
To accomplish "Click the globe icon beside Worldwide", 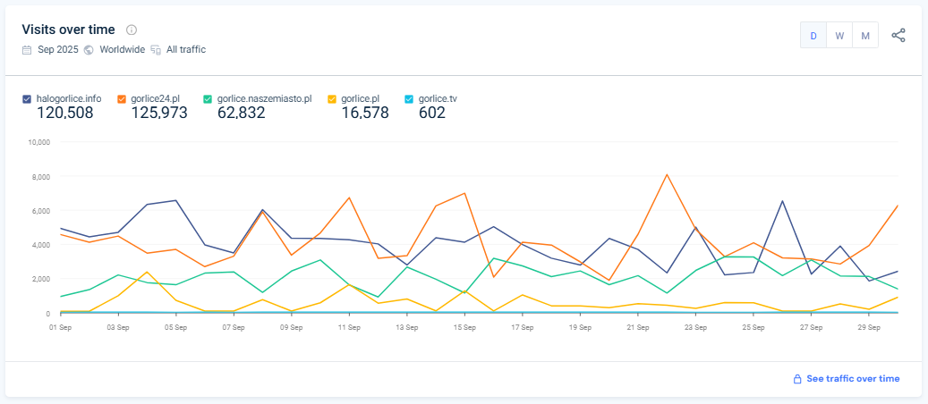I will pos(89,50).
